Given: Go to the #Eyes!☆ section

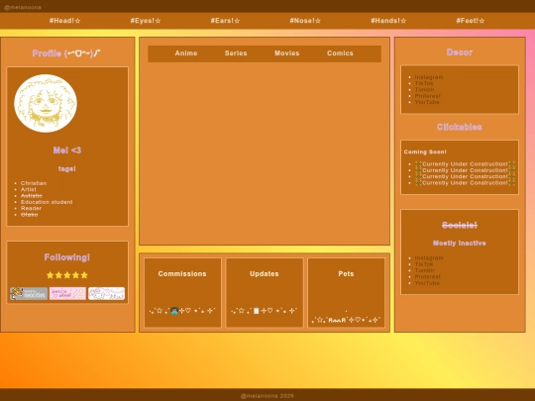Looking at the screenshot, I should (x=146, y=21).
